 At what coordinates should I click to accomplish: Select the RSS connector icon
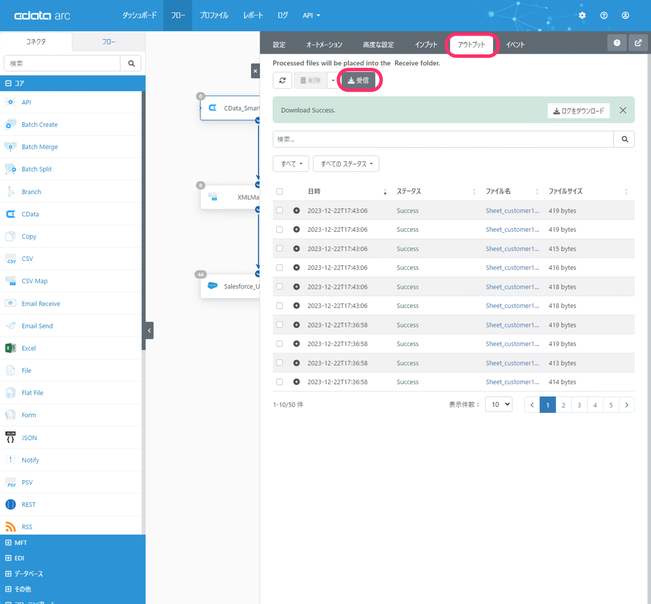coord(10,527)
